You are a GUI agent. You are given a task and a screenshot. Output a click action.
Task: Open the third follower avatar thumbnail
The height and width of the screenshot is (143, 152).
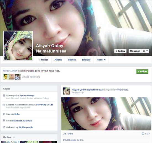(18, 77)
